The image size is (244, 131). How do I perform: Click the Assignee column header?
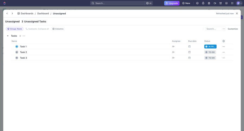(176, 41)
